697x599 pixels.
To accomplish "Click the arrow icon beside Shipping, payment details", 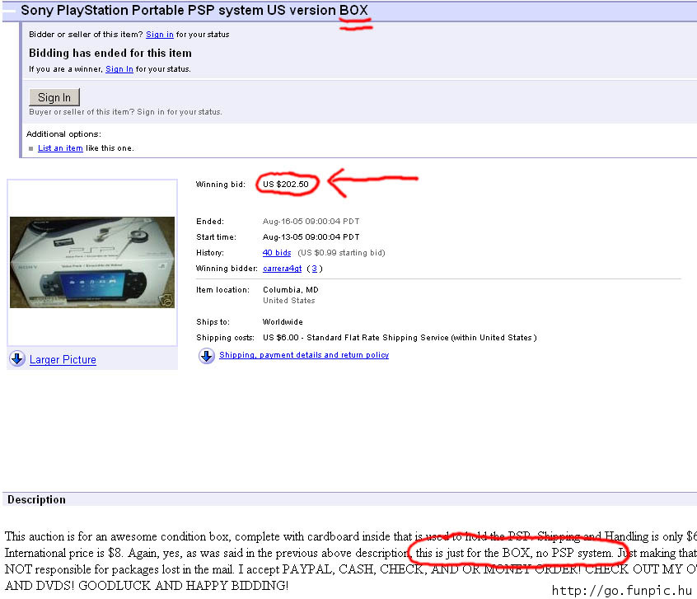I will click(x=206, y=355).
